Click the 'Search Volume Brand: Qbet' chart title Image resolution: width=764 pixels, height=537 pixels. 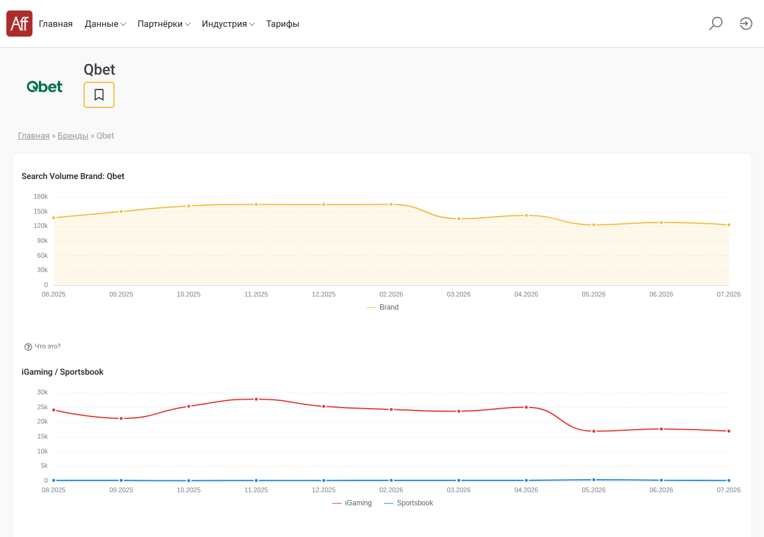click(73, 176)
